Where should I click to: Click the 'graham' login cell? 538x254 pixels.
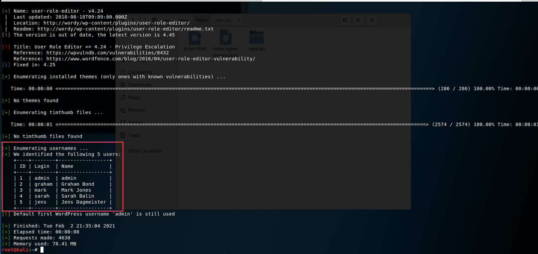pyautogui.click(x=43, y=184)
